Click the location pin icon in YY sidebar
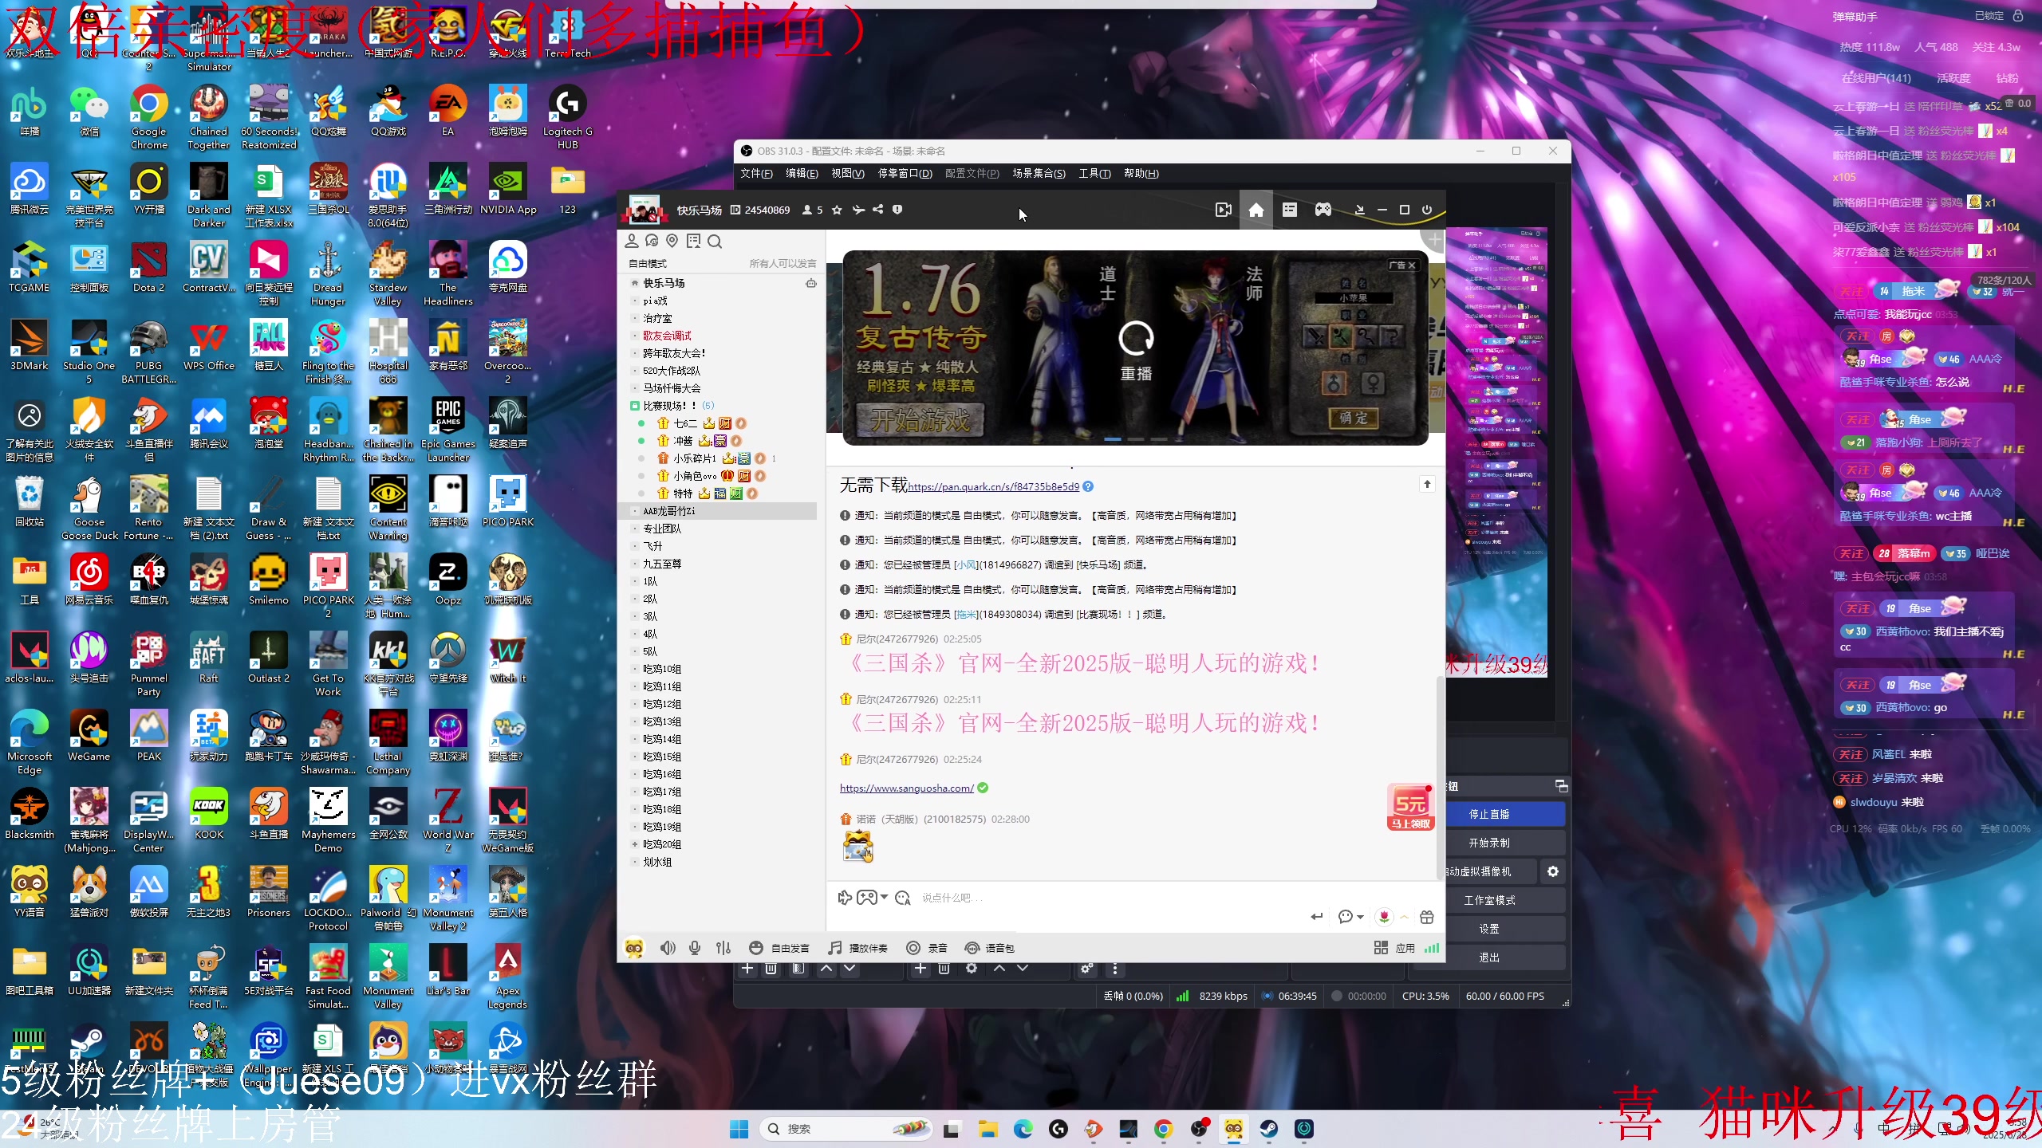This screenshot has width=2042, height=1148. [x=672, y=241]
